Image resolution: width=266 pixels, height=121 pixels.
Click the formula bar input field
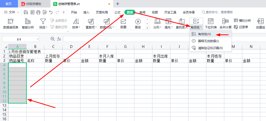coord(164,39)
